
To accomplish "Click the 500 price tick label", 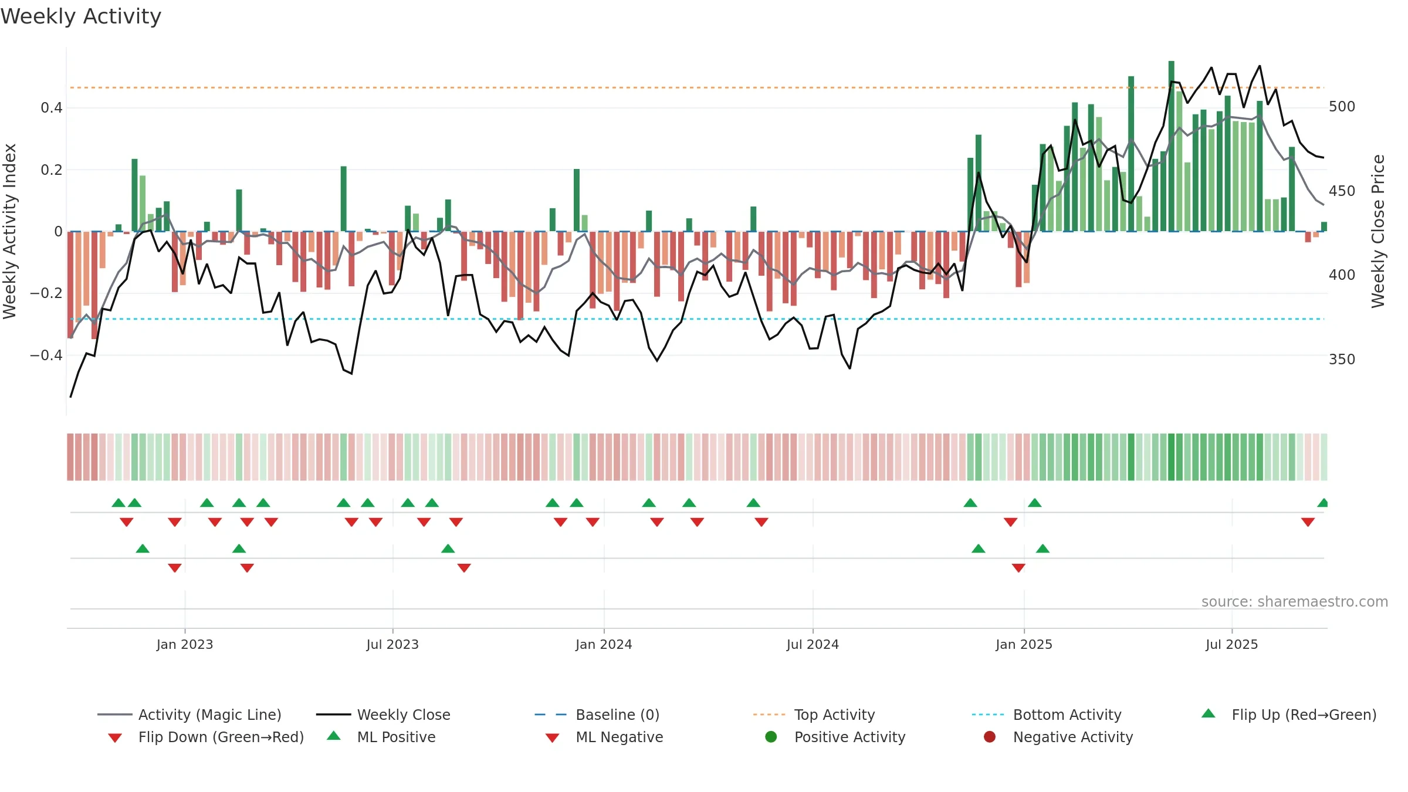I will pyautogui.click(x=1342, y=106).
